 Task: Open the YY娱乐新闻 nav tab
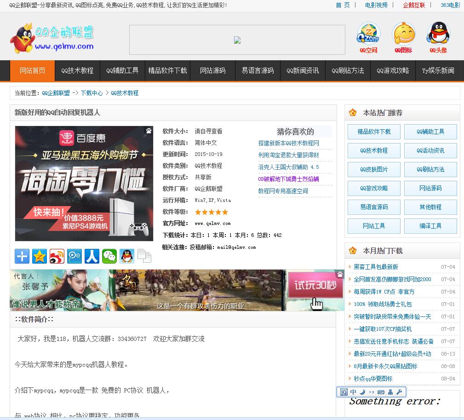438,70
